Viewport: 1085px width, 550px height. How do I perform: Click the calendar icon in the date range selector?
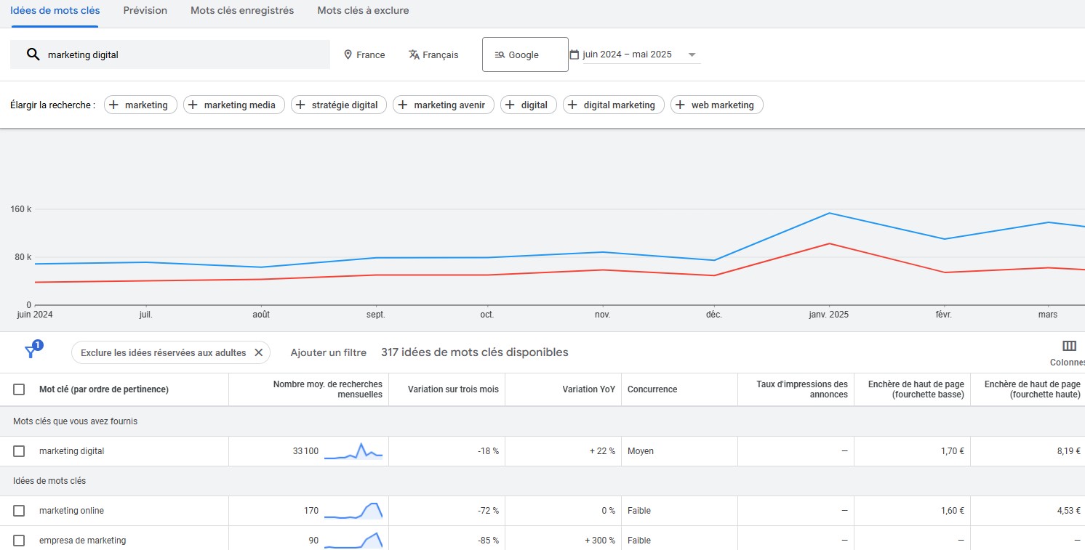pos(574,54)
